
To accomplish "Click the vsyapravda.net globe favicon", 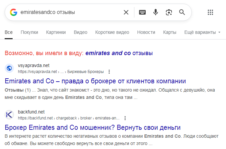I will click(x=9, y=68).
